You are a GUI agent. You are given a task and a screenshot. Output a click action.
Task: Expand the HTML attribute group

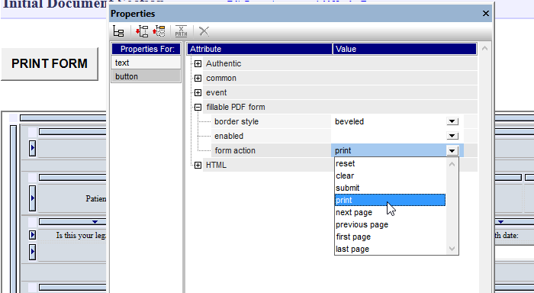pos(198,166)
